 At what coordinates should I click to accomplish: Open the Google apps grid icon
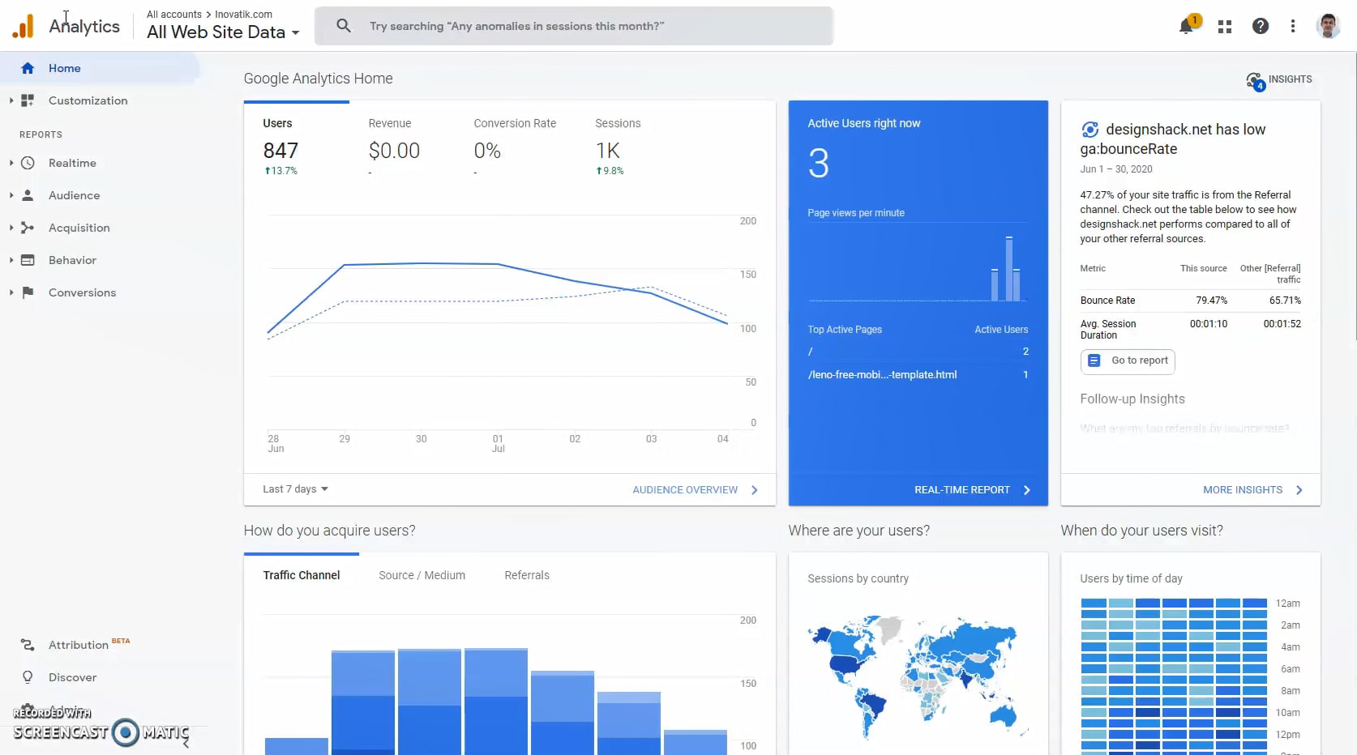coord(1225,27)
